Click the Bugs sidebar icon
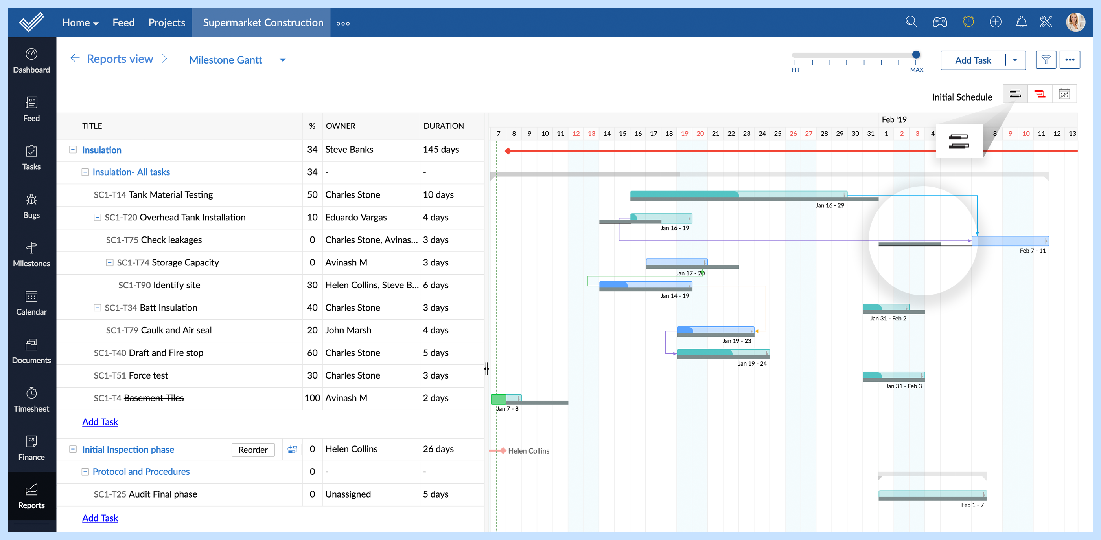Screen dimensions: 1101x540 [31, 206]
